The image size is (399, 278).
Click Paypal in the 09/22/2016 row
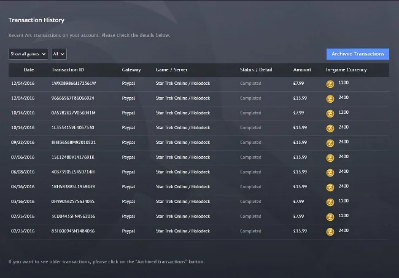pos(128,143)
